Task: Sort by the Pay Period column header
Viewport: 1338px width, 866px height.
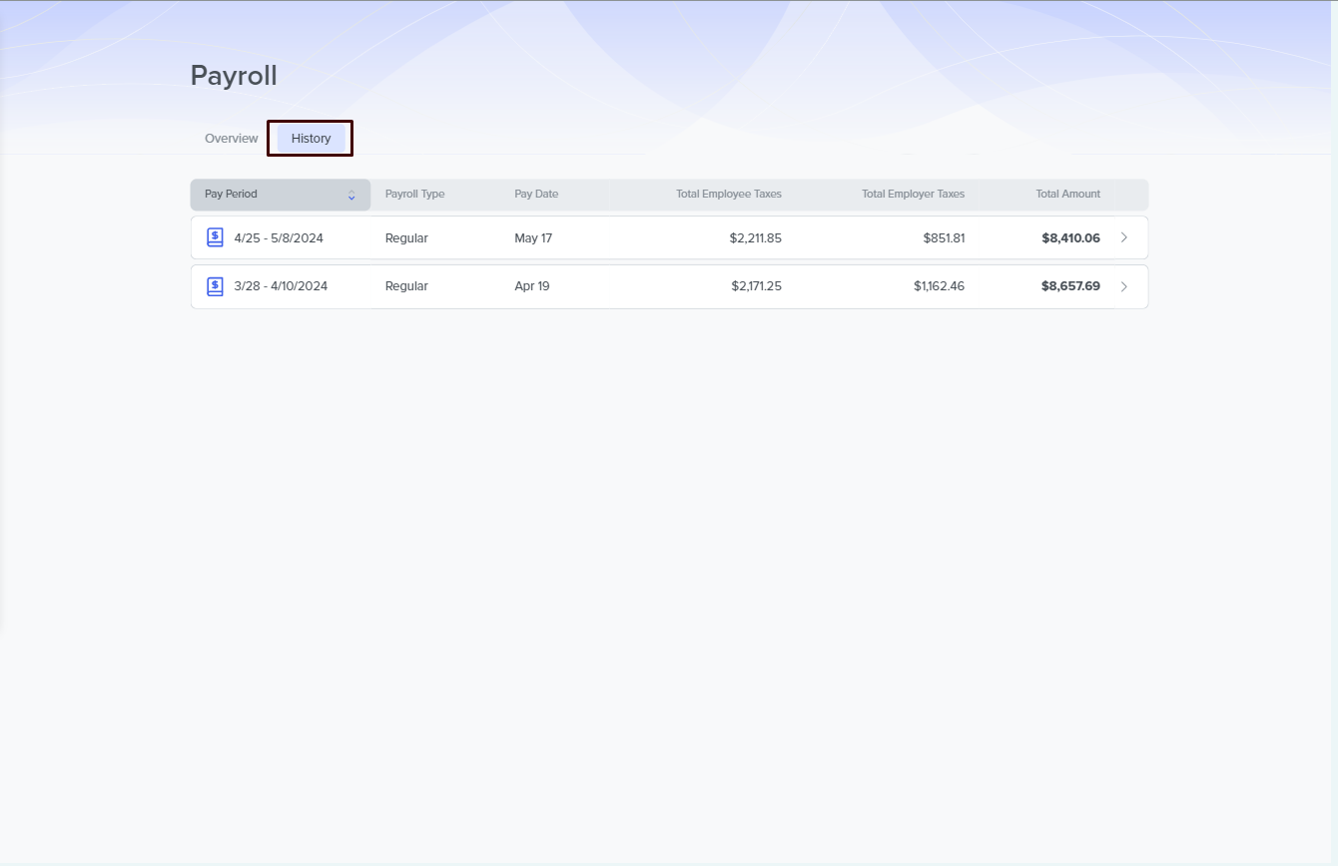Action: 232,195
